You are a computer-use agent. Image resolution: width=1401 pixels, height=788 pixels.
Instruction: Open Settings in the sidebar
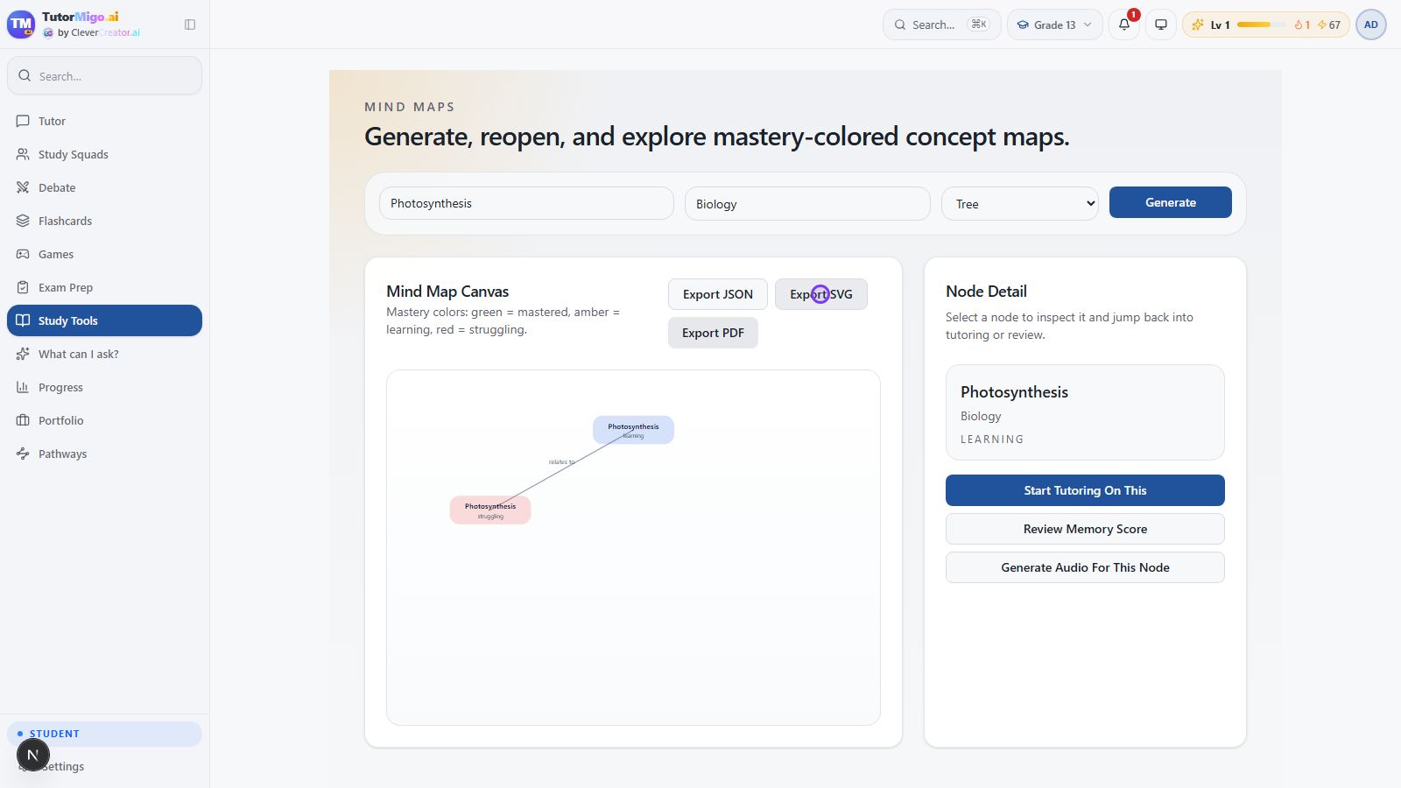tap(104, 766)
